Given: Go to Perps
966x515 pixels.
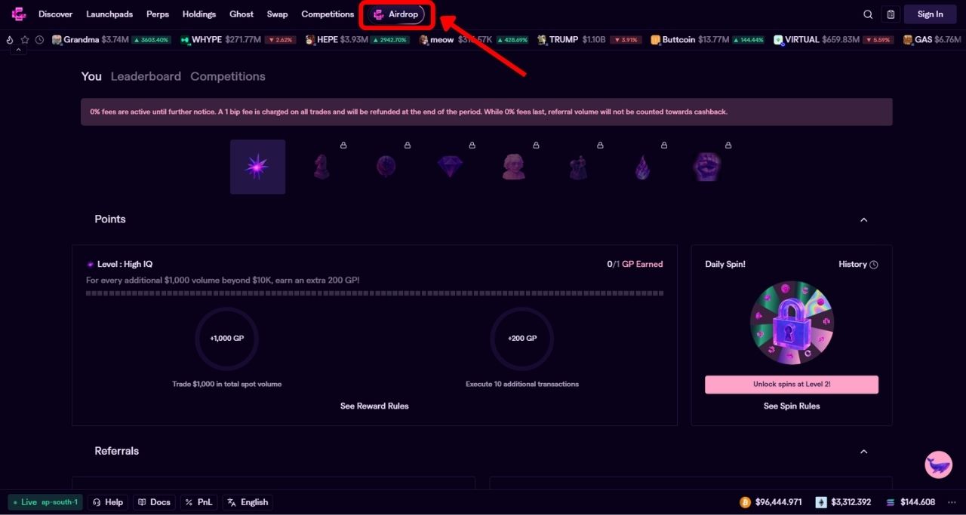Looking at the screenshot, I should coord(158,14).
